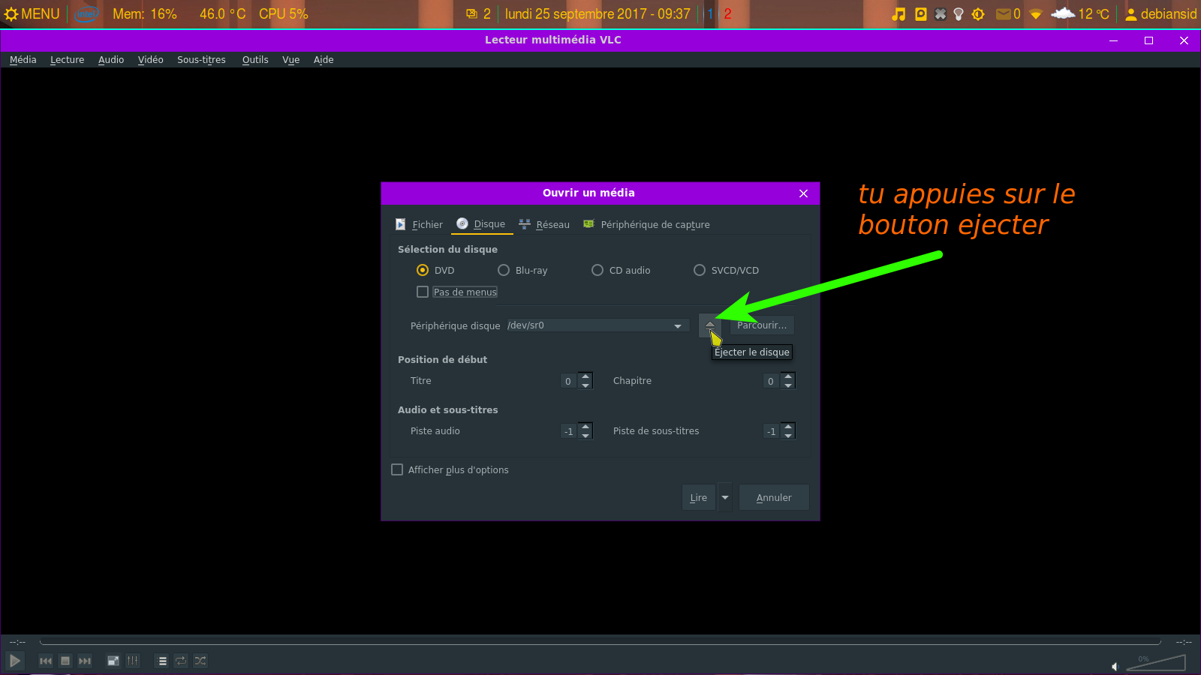1201x675 pixels.
Task: Click the Annuler button
Action: [x=774, y=497]
